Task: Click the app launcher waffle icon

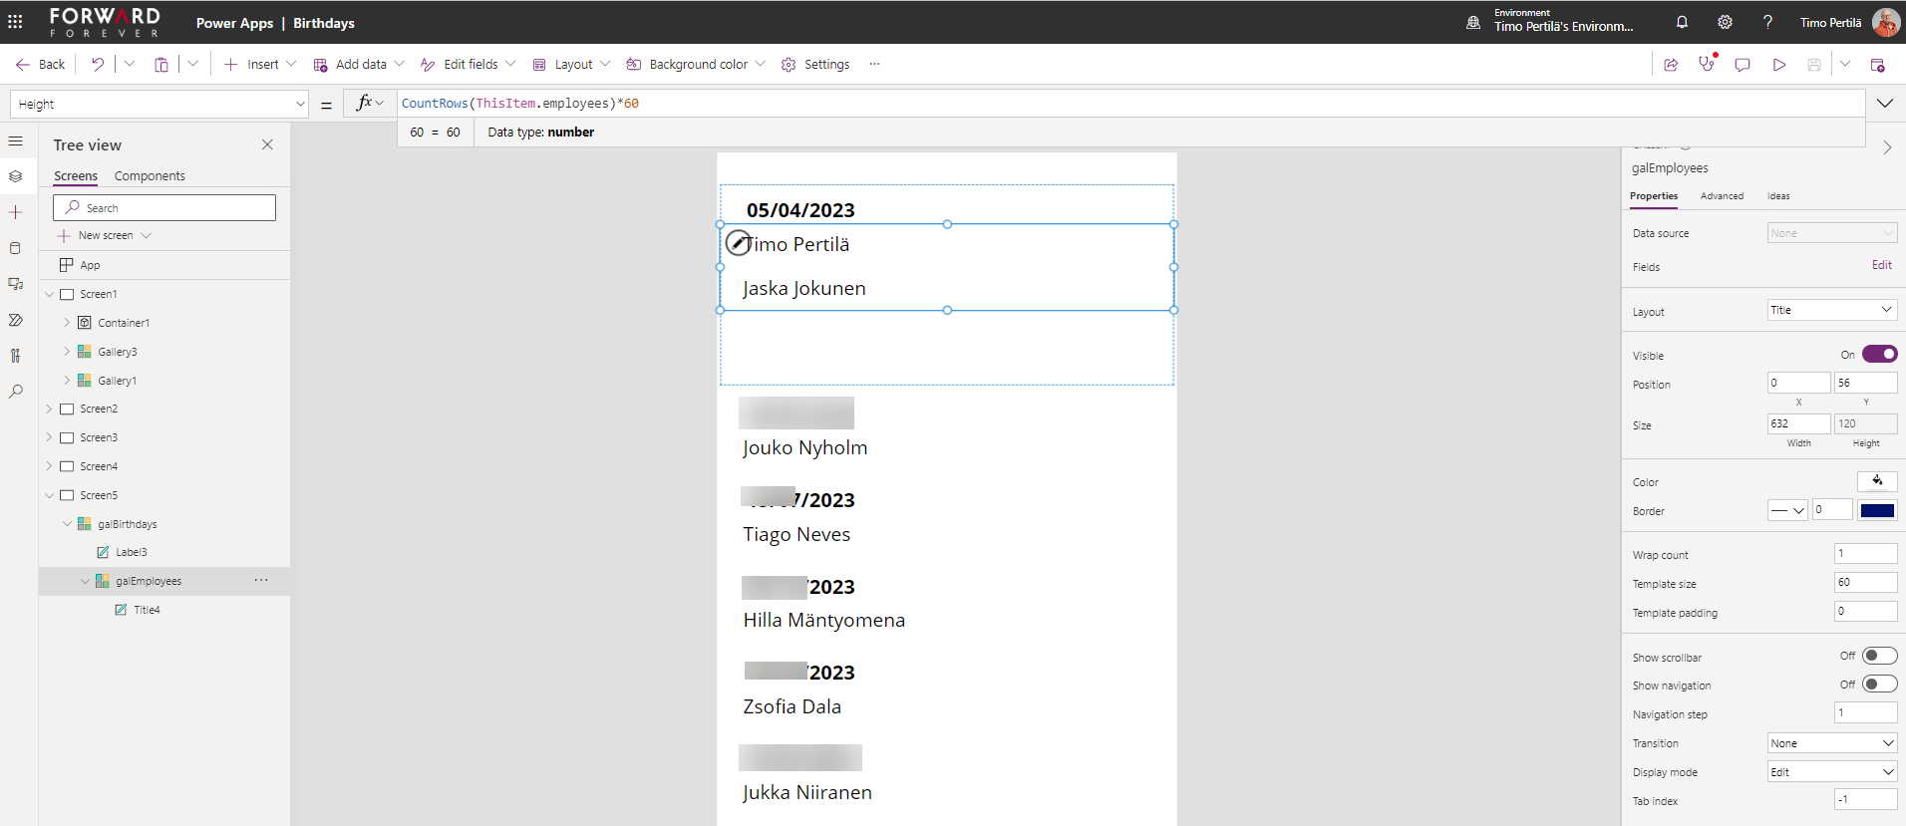Action: point(15,22)
